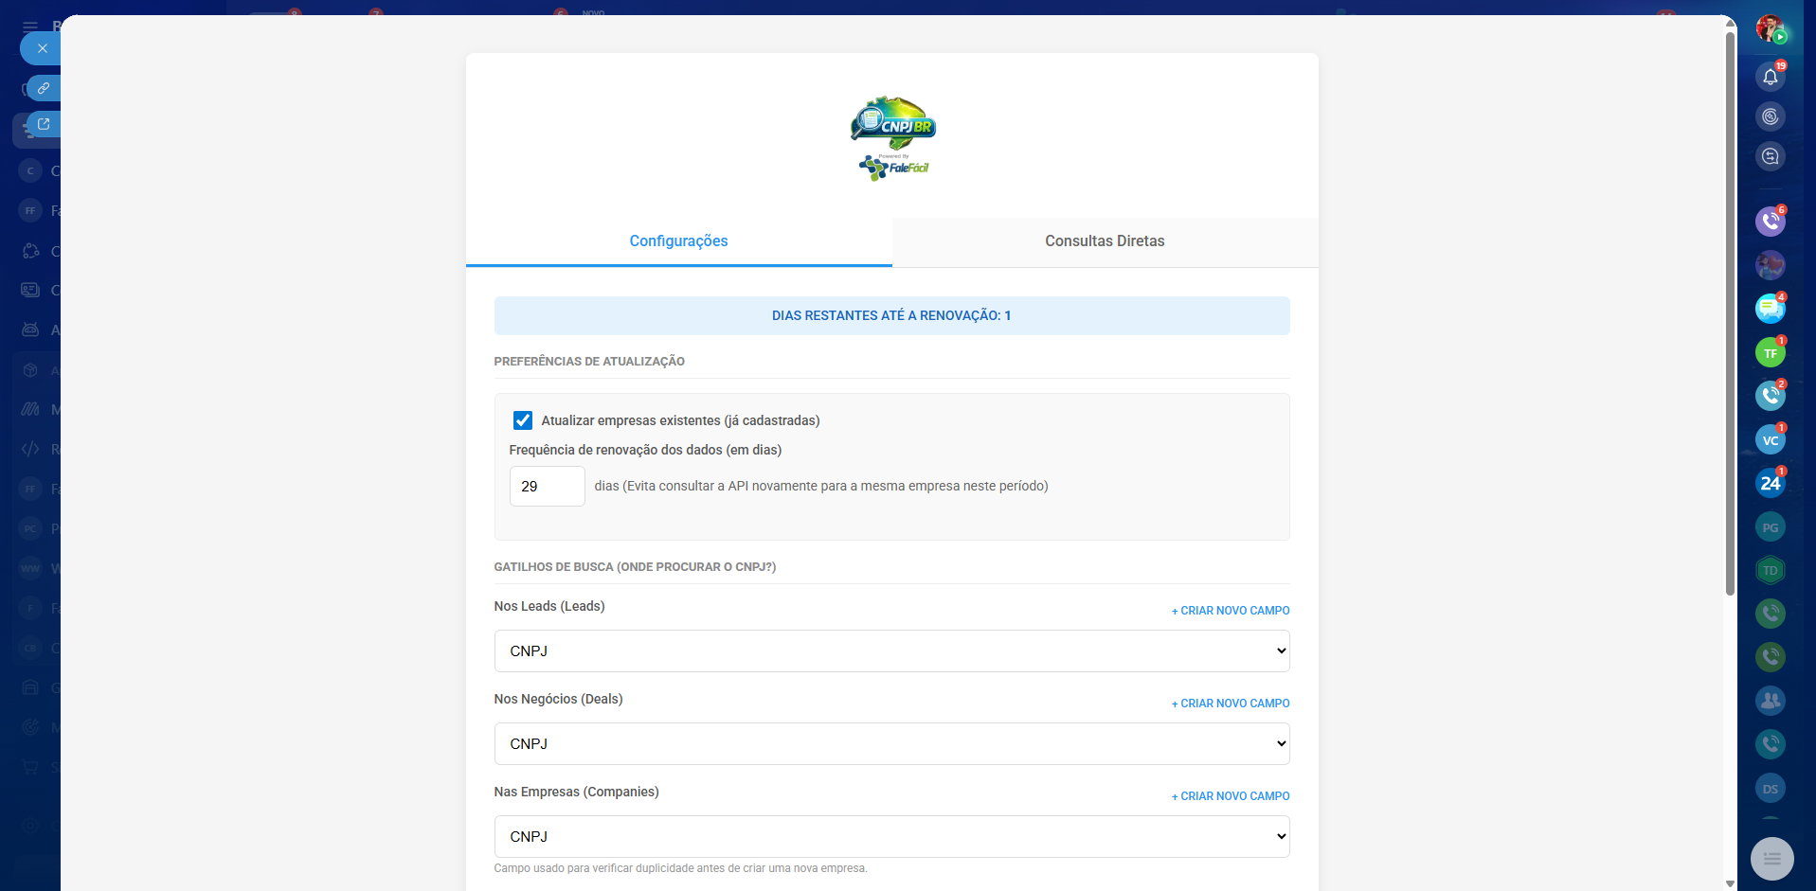Click the panel's vertical scrollbar
Image resolution: width=1816 pixels, height=891 pixels.
coord(1730,312)
